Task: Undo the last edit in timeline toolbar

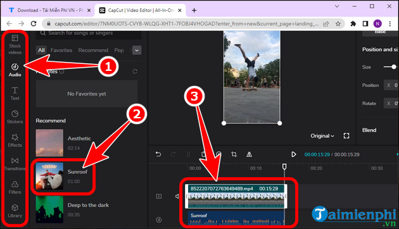Action: (x=158, y=154)
